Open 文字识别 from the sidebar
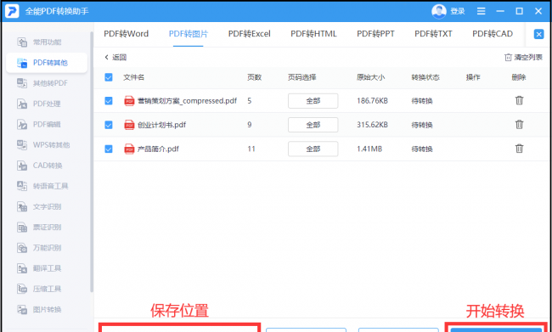Image resolution: width=552 pixels, height=332 pixels. pos(39,206)
